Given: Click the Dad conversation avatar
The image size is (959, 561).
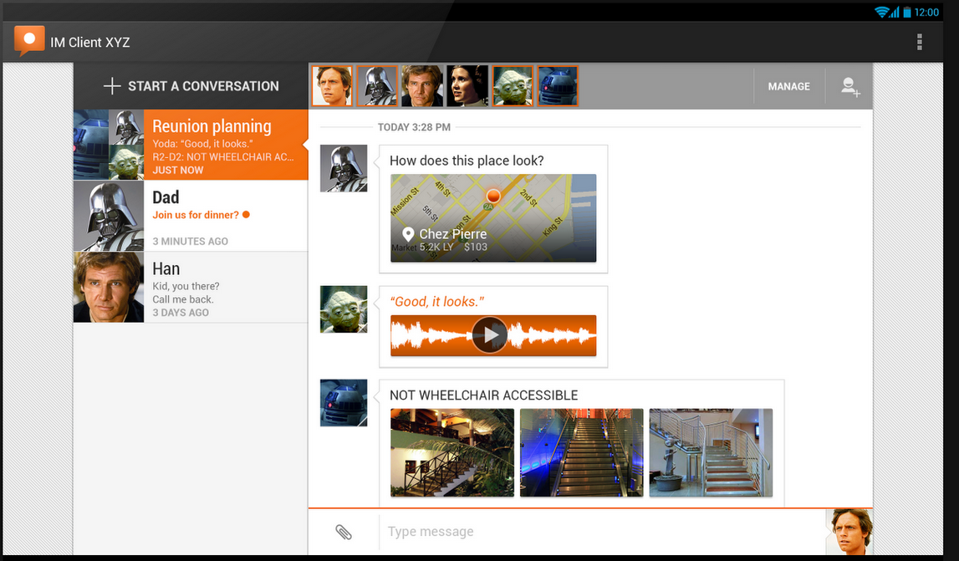Looking at the screenshot, I should click(x=109, y=216).
